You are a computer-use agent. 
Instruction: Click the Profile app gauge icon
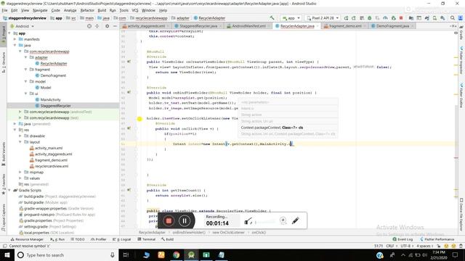(x=385, y=18)
